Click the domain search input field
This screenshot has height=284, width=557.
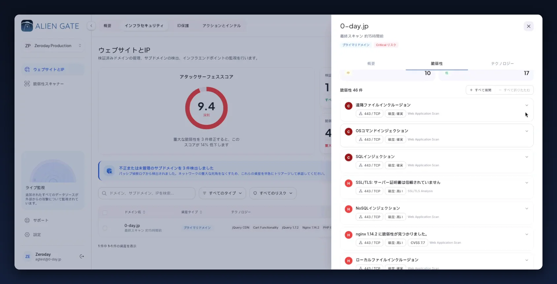point(147,193)
